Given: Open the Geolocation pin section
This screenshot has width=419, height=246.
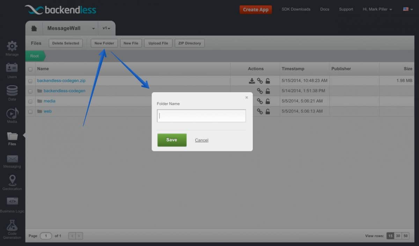Looking at the screenshot, I should 12,183.
